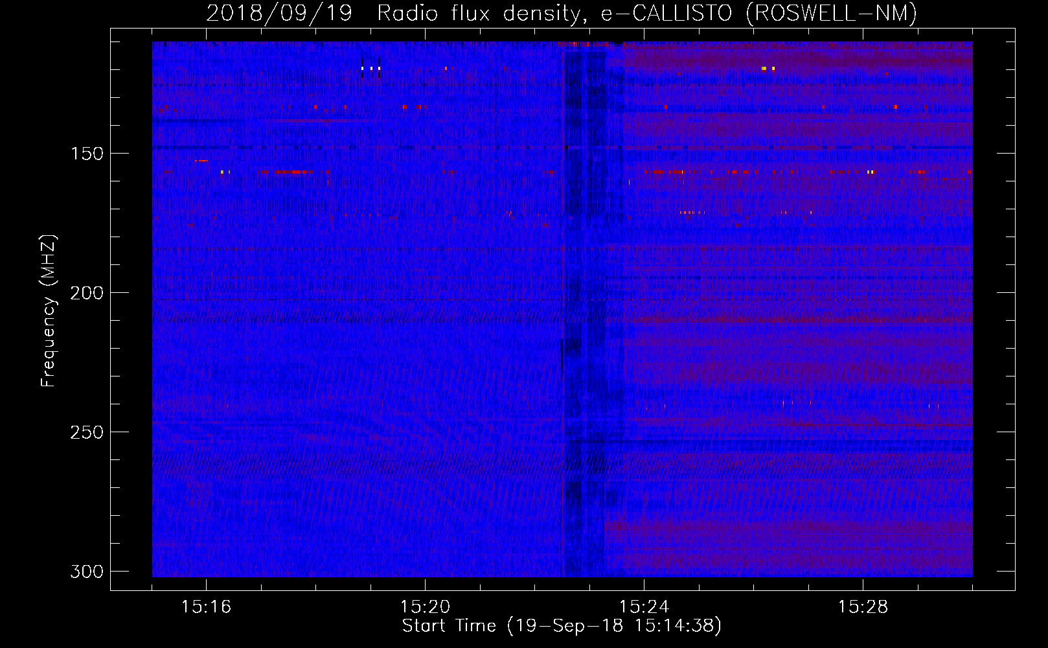Screen dimensions: 1048x648
Task: Click the 15:24 time tick label
Action: pos(644,607)
